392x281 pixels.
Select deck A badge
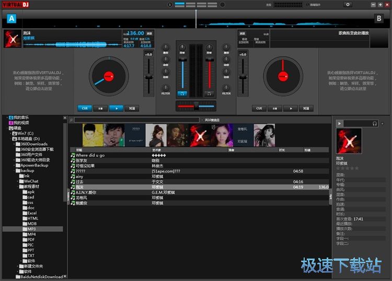tap(11, 18)
